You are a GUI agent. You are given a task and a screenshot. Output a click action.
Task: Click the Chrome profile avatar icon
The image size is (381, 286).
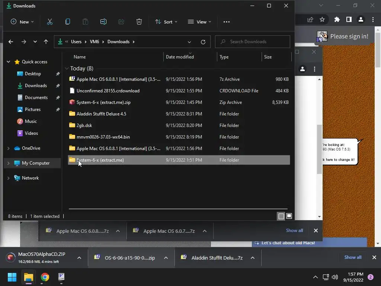click(361, 19)
